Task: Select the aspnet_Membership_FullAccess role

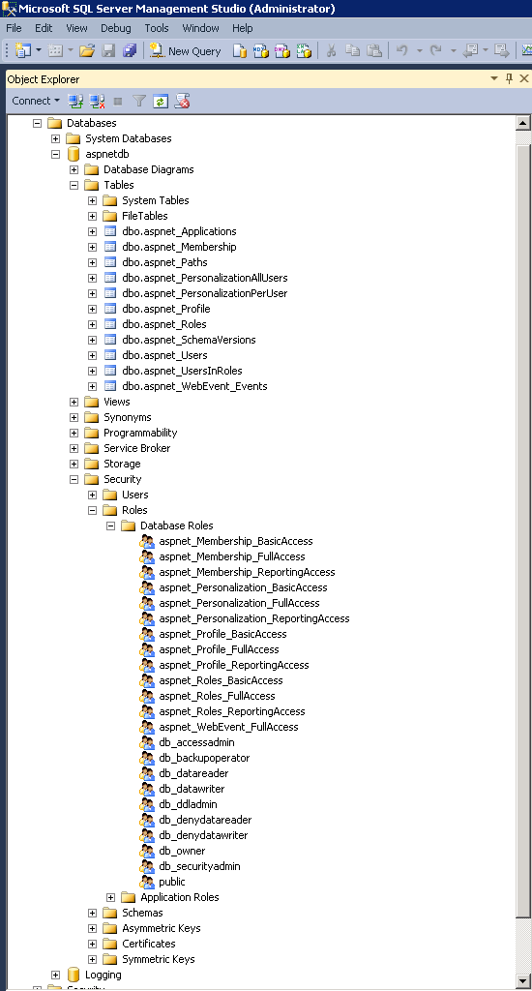Action: tap(232, 556)
